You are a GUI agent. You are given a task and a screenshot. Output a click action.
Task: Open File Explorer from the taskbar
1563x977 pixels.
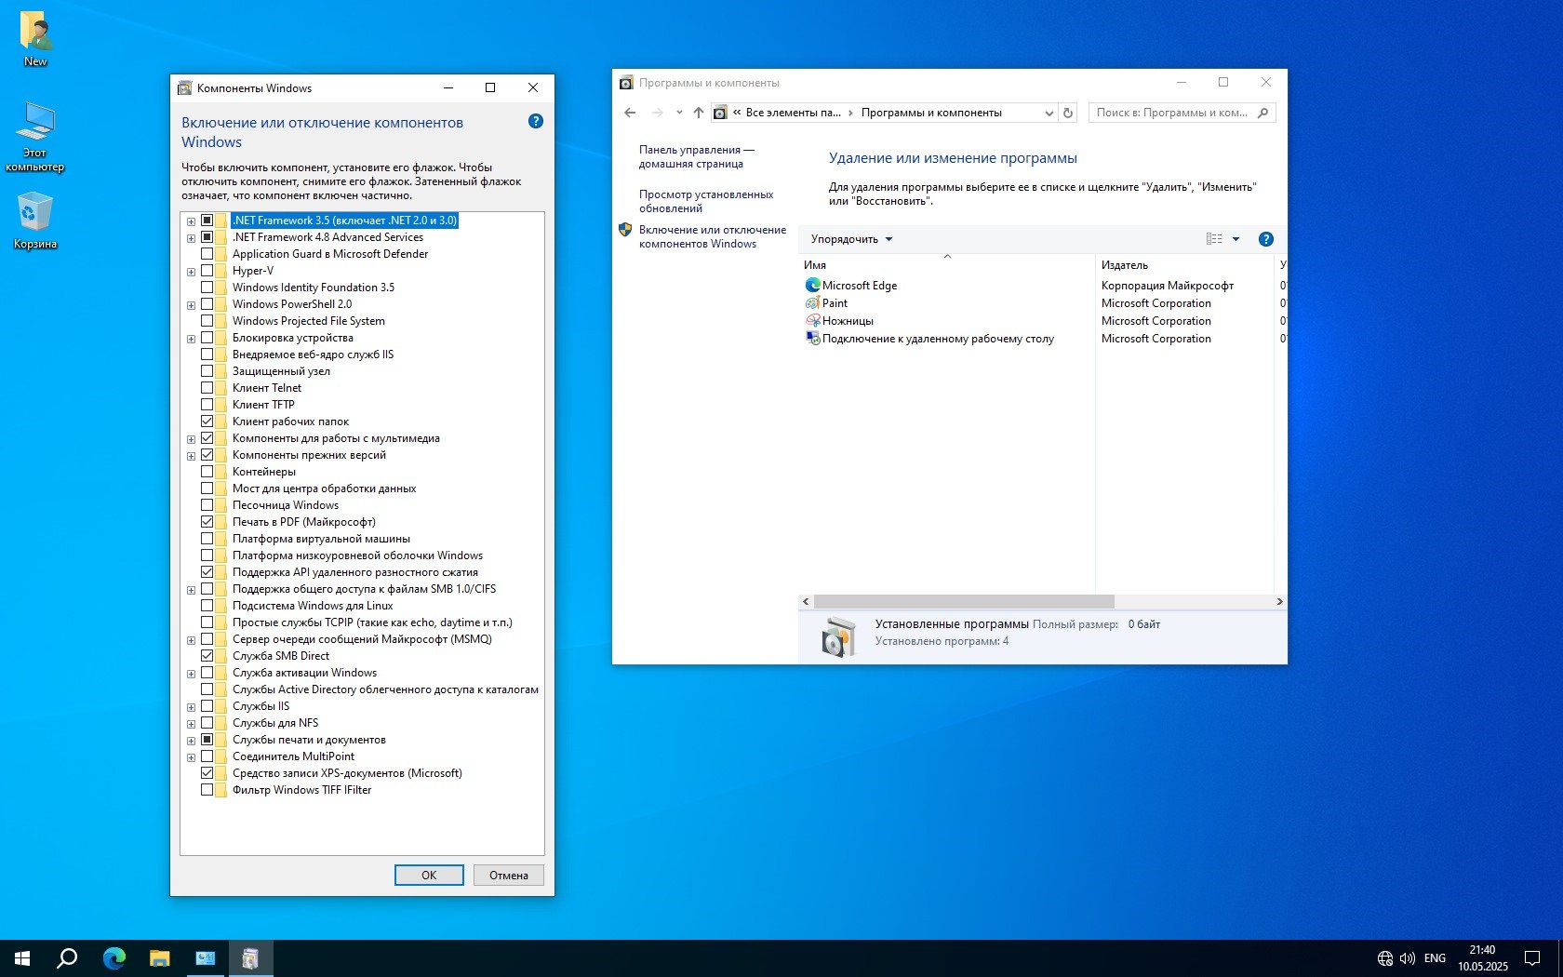click(x=160, y=957)
